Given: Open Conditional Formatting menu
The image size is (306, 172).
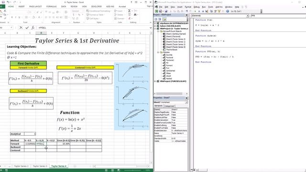Looking at the screenshot, I should coord(98,11).
